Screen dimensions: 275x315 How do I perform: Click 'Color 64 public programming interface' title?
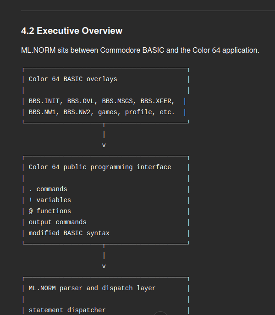pyautogui.click(x=100, y=167)
